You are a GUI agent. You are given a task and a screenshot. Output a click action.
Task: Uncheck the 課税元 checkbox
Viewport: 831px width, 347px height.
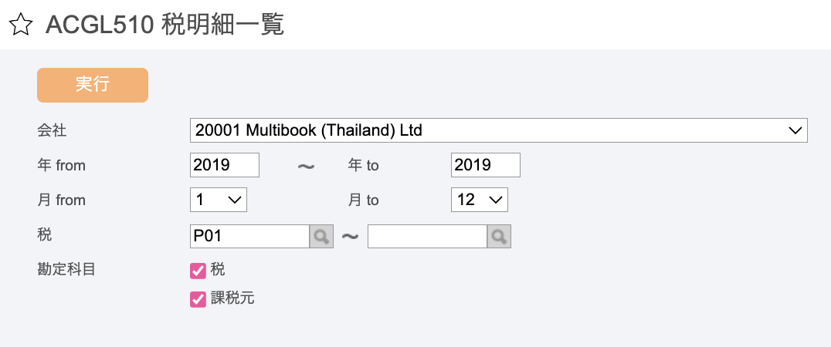coord(198,299)
